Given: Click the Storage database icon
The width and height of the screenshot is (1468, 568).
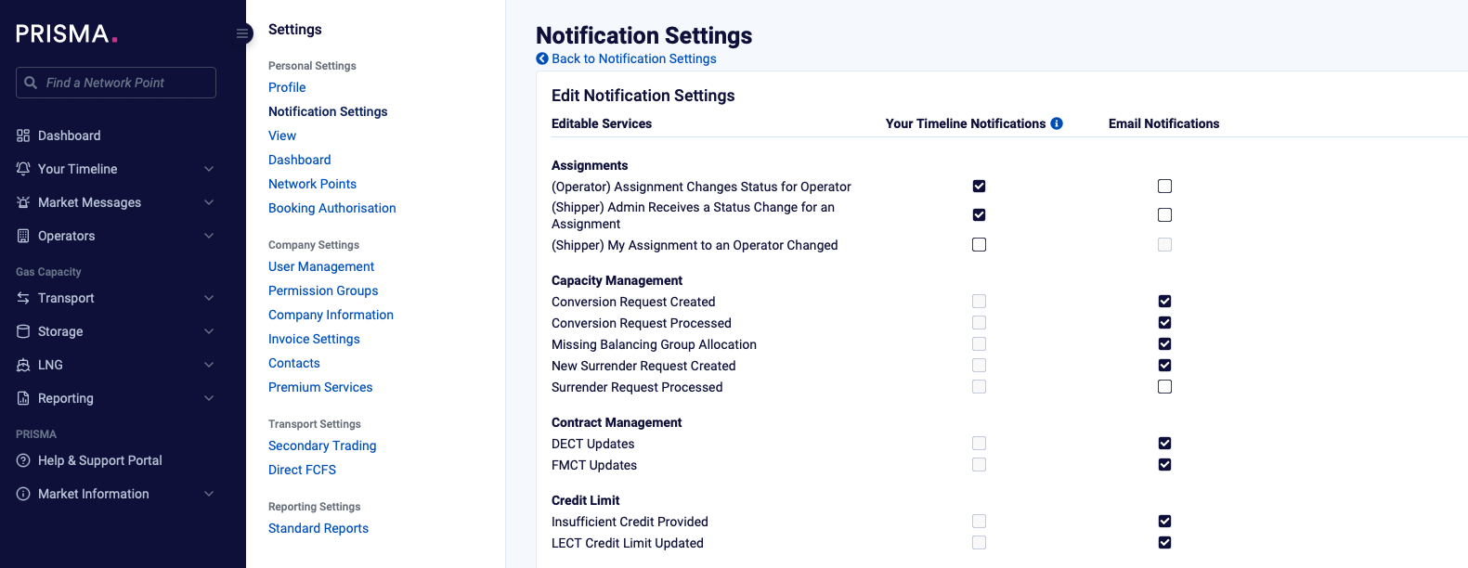Looking at the screenshot, I should coord(23,331).
